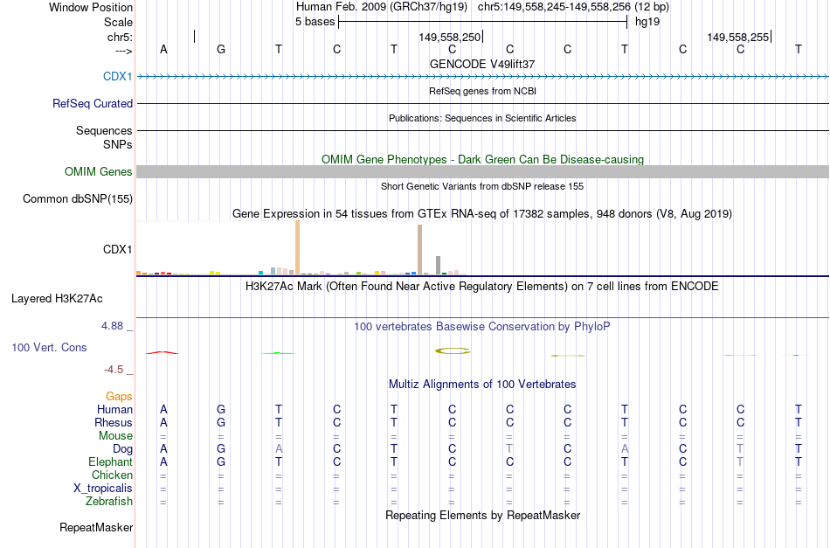The width and height of the screenshot is (830, 548).
Task: Click the tallest orange bar in GTEx expression chart
Action: click(x=297, y=247)
